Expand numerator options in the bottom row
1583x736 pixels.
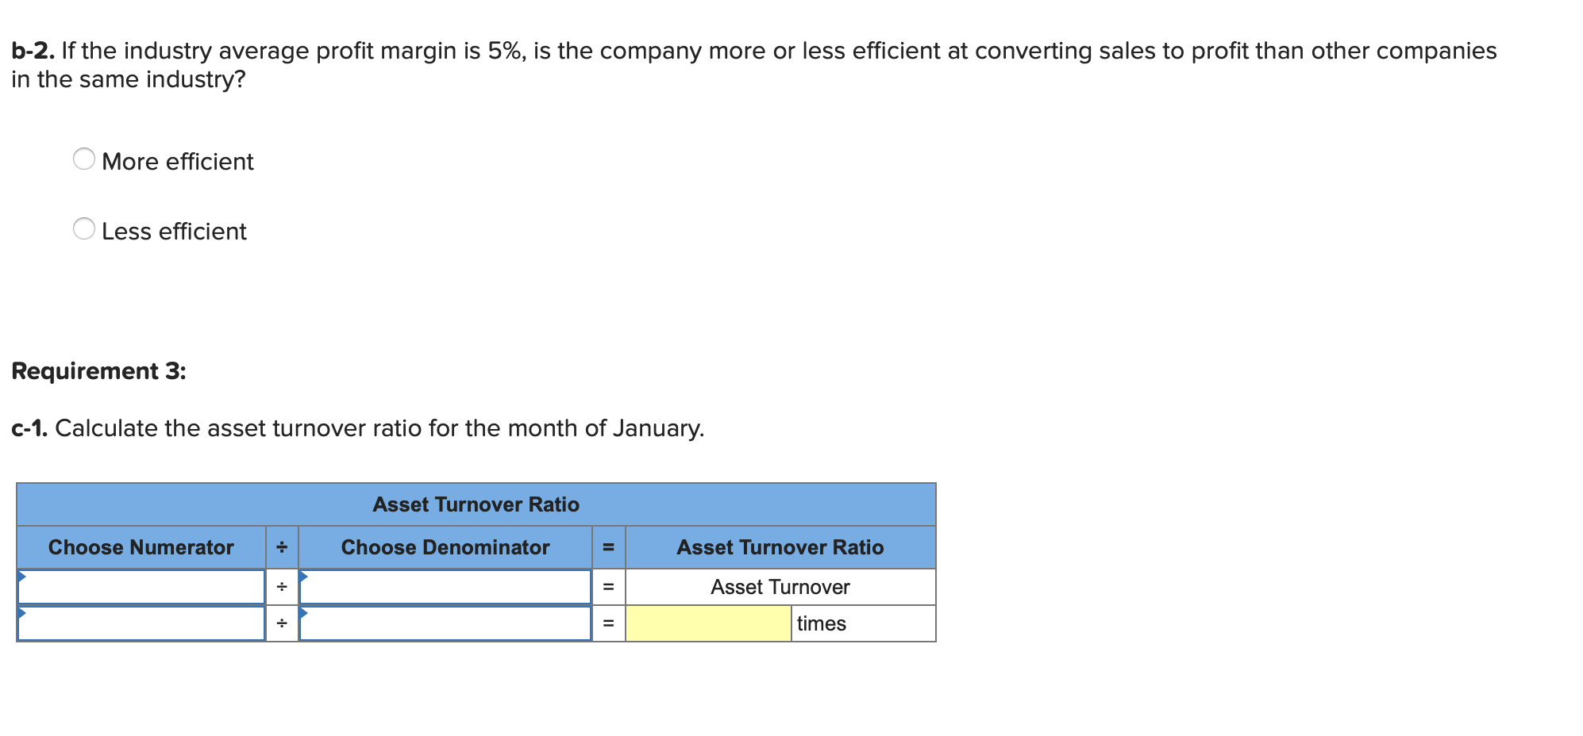(x=141, y=623)
